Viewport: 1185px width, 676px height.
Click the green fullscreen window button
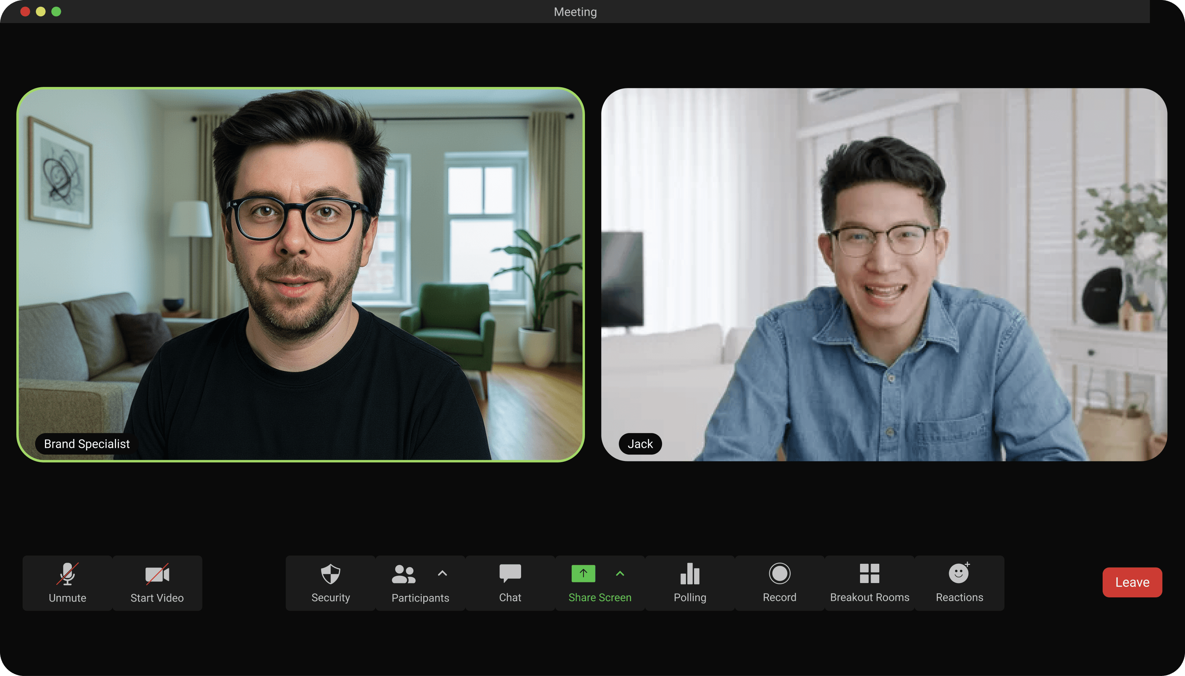tap(56, 12)
